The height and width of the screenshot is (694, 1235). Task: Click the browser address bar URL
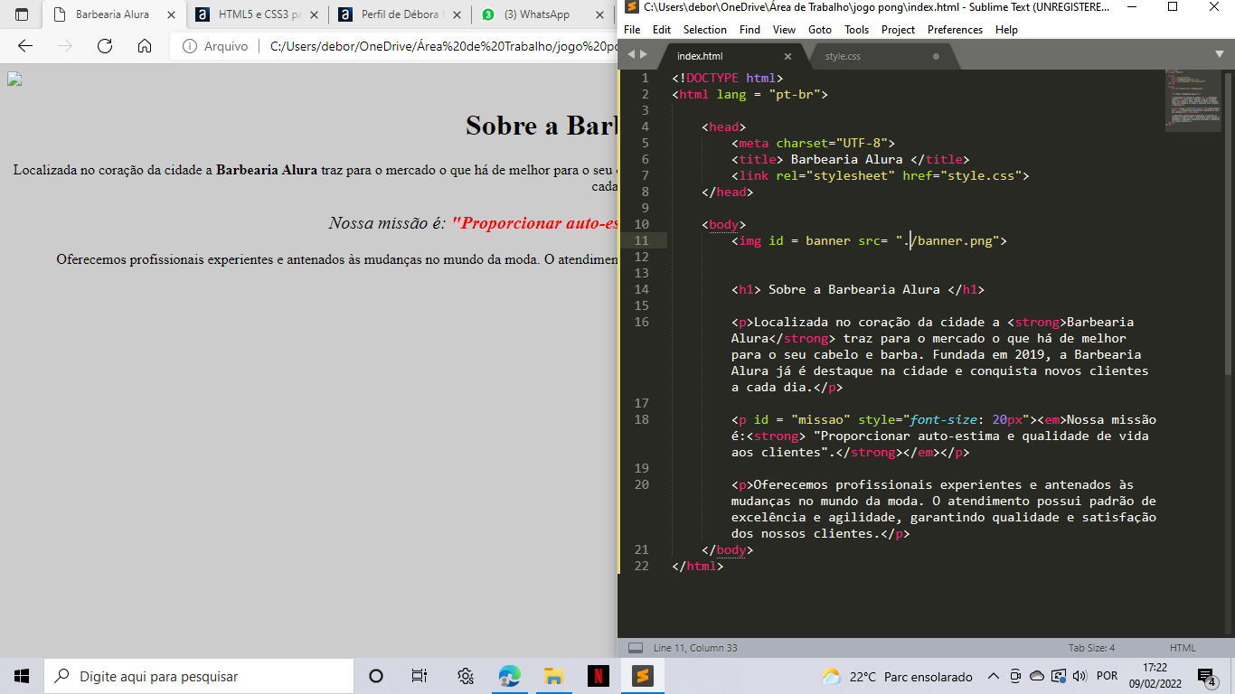tap(443, 46)
